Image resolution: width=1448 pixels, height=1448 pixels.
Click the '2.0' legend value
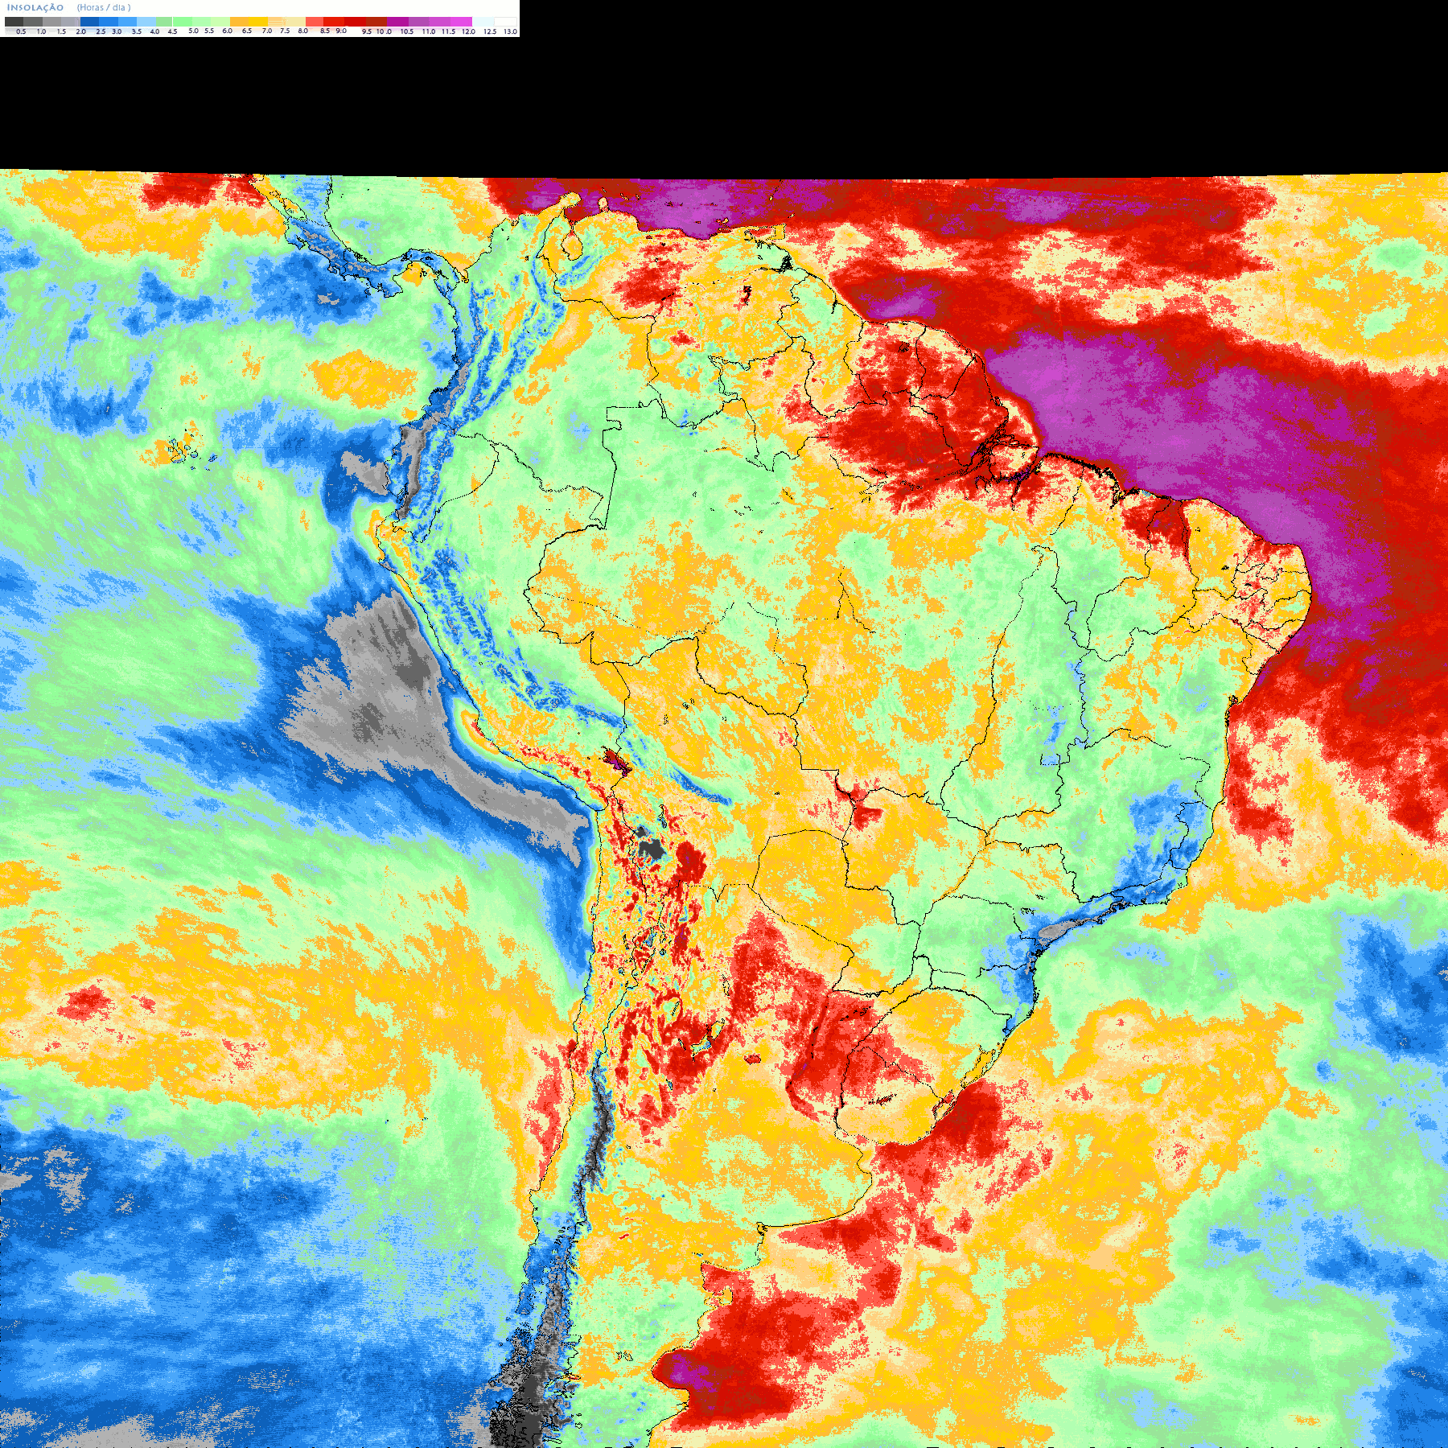80,31
